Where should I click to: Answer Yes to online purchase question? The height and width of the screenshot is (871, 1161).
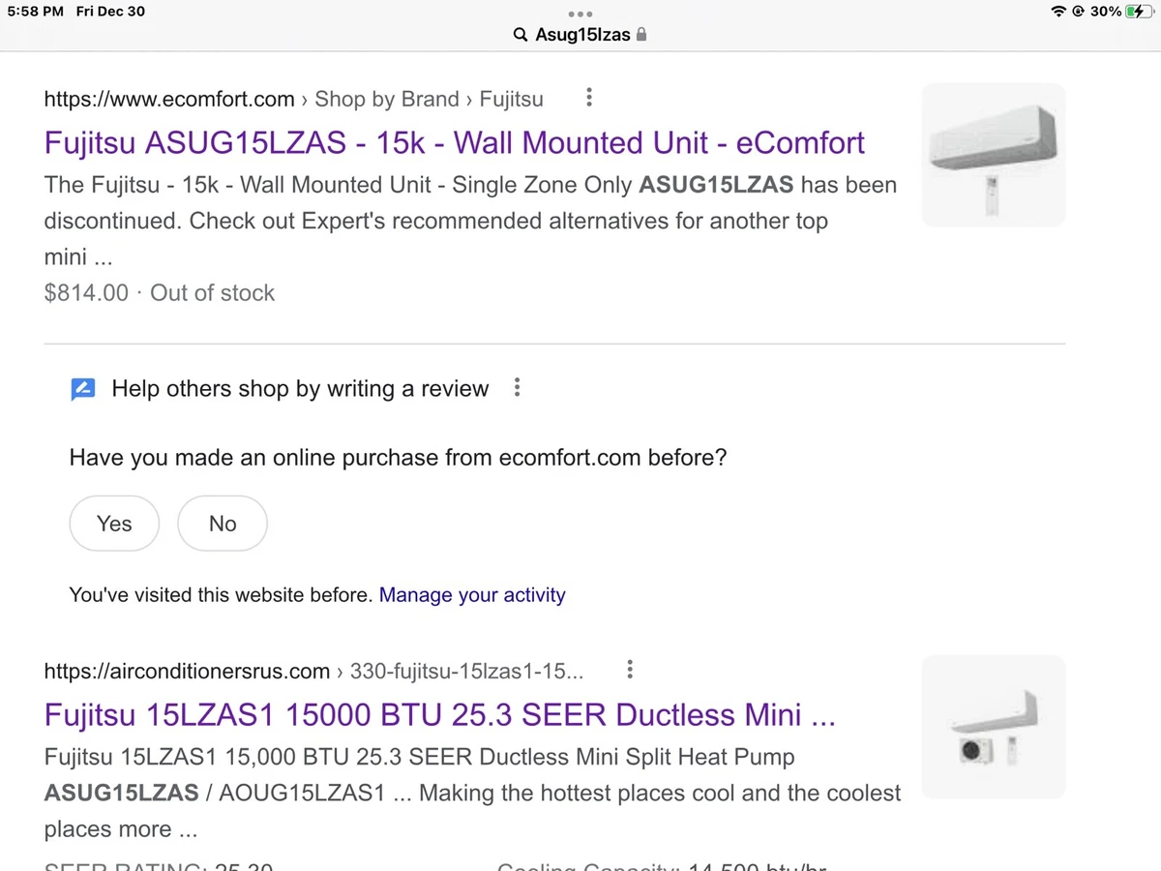[114, 524]
